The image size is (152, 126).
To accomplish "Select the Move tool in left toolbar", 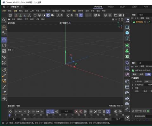I will (4, 40).
